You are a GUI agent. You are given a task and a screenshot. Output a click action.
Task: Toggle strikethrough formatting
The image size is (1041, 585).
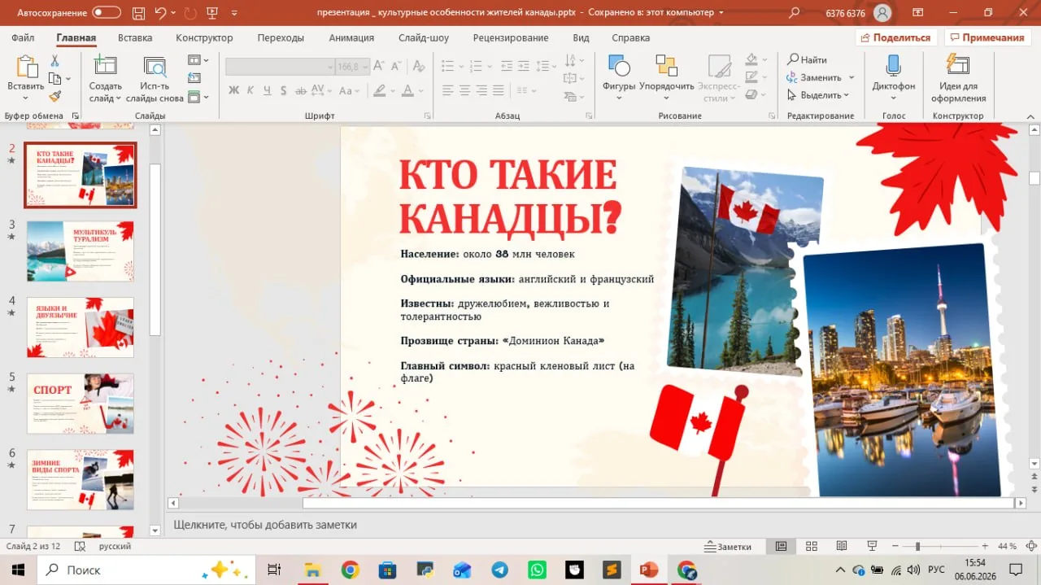(x=300, y=90)
